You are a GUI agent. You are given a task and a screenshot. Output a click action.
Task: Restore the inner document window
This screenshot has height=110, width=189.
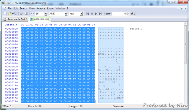tap(182, 9)
